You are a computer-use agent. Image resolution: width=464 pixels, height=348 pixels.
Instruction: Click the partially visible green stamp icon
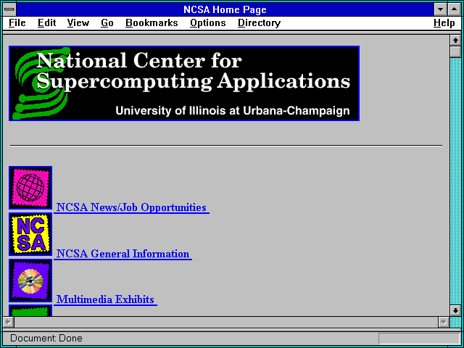30,310
